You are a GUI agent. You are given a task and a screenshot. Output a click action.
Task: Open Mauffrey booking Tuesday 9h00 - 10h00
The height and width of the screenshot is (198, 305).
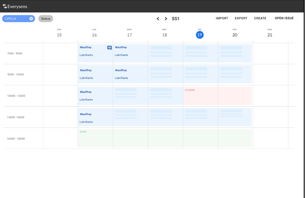click(x=130, y=74)
